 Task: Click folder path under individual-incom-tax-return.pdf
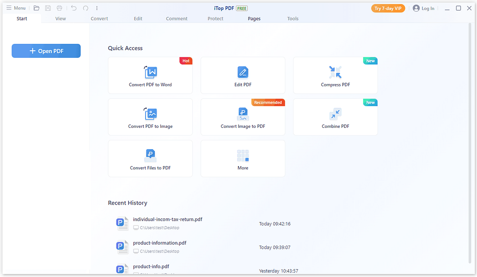(x=159, y=228)
